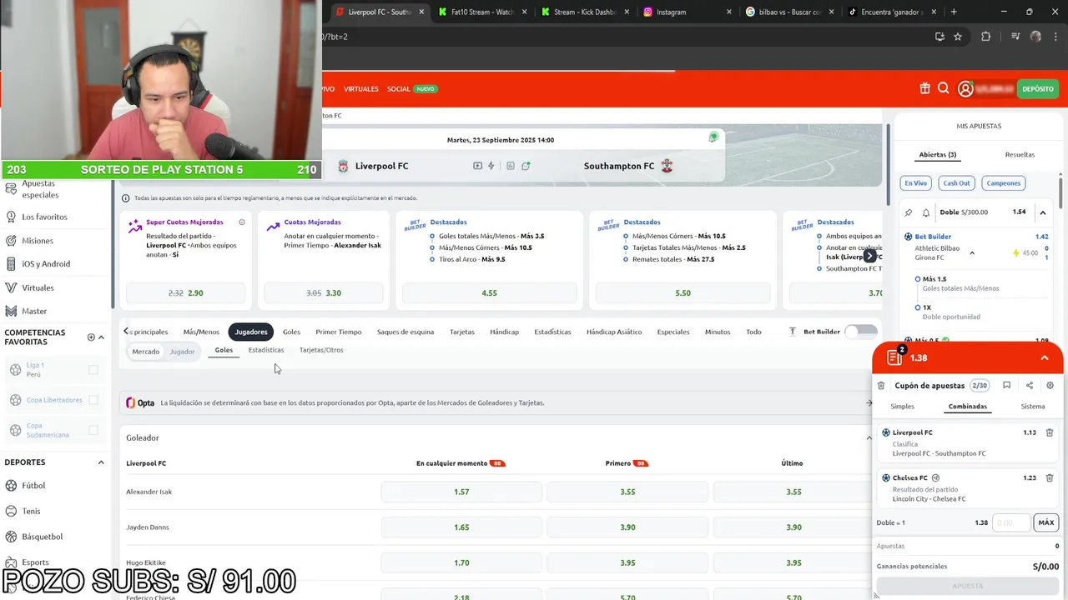Select the 2.90 Super Cuotas Mejoradas odds

(185, 293)
